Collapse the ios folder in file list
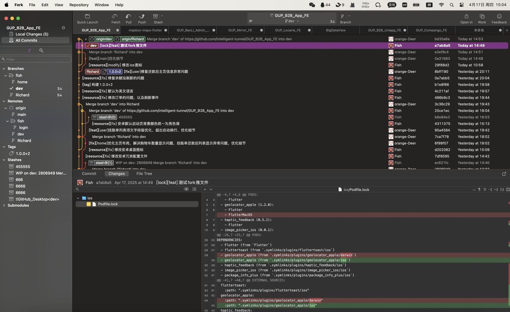510x312 pixels. pos(78,198)
